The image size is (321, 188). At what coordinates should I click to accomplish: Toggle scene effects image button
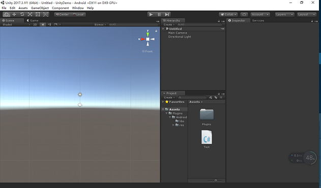[x=55, y=24]
